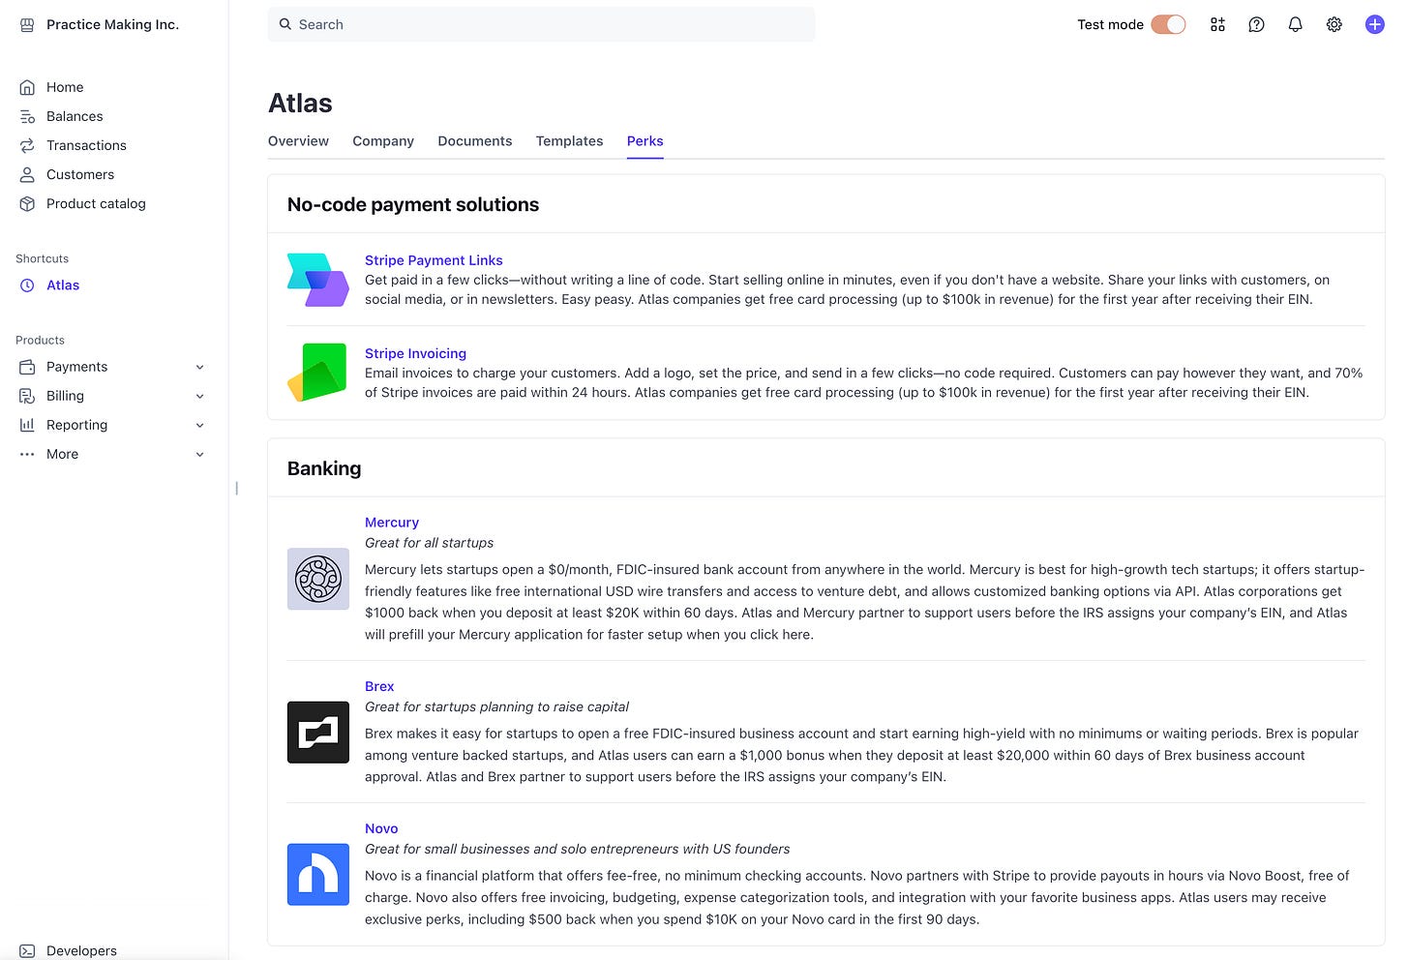Click the Practice Making Inc. store icon
Image resolution: width=1409 pixels, height=960 pixels.
27,25
